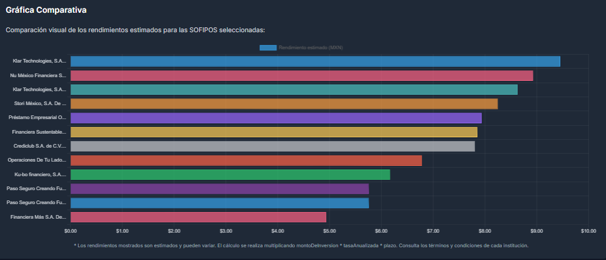Select the red Operaciones De Tu Lado bar

(x=246, y=160)
